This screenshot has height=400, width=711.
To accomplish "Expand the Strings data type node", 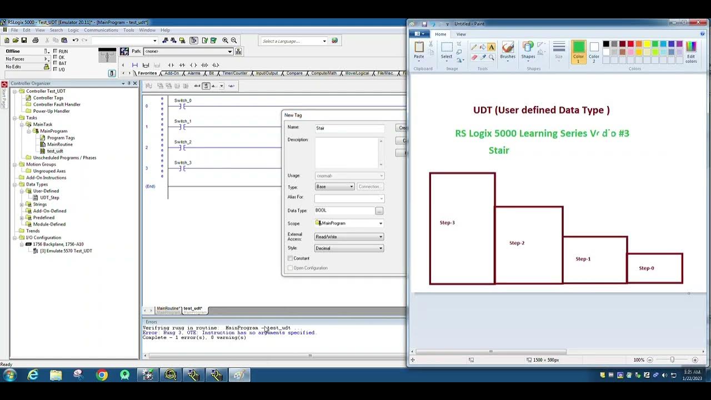I will click(22, 204).
